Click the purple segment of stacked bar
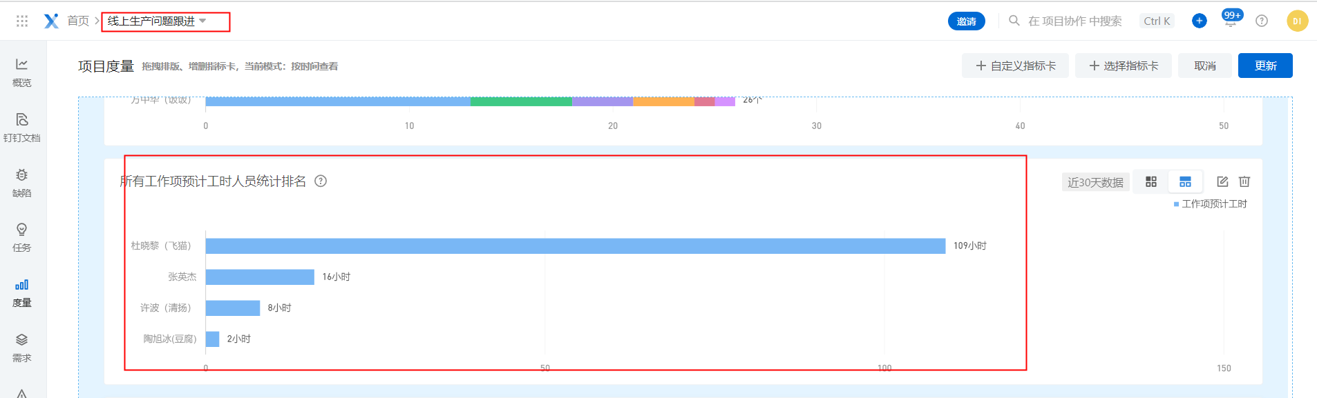 [x=603, y=101]
